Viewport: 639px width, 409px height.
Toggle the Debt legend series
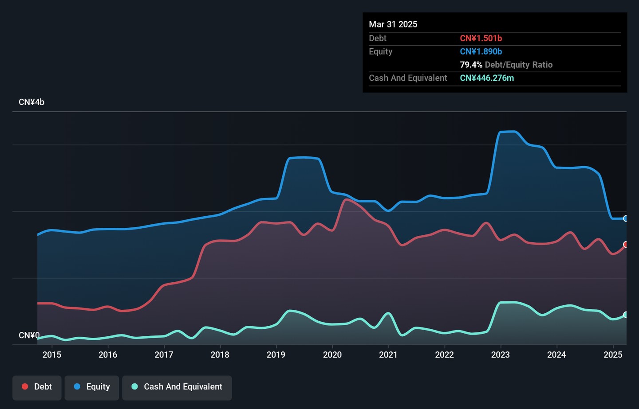[x=37, y=387]
